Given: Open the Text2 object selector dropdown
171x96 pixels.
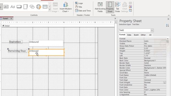Looking at the screenshot, I should pos(152,30).
